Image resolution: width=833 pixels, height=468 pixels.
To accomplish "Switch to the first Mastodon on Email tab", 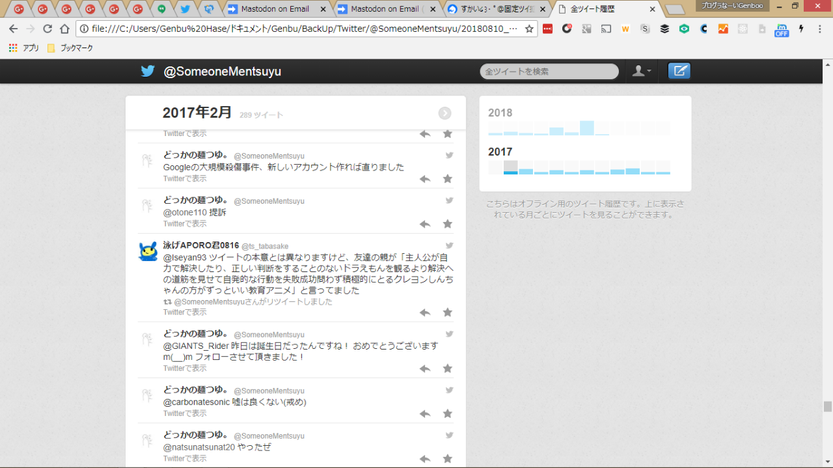I will tap(275, 9).
